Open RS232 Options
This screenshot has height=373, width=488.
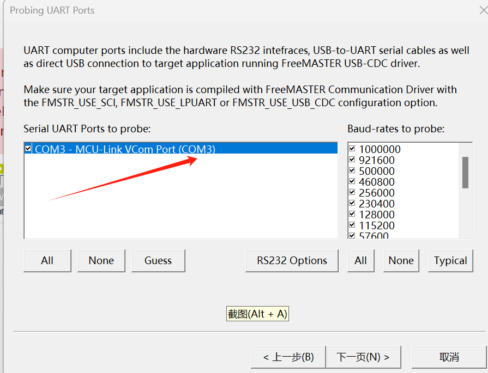(x=292, y=261)
